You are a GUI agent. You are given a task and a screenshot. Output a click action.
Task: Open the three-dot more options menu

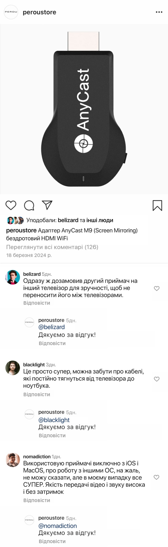[159, 12]
